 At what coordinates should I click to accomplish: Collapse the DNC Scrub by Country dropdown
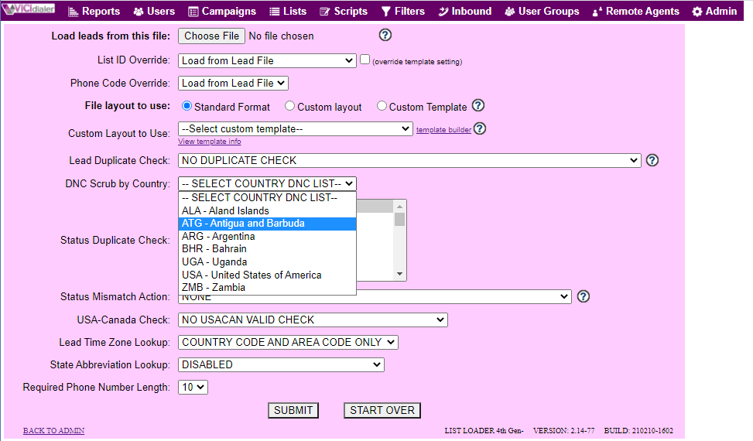[x=268, y=184]
